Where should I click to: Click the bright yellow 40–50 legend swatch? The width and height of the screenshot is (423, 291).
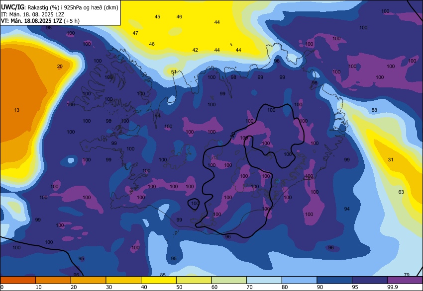coord(159,280)
